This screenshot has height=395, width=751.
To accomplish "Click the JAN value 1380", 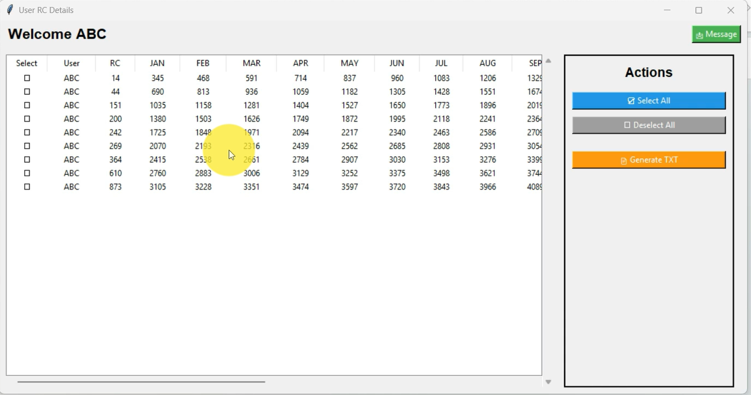I will tap(158, 119).
